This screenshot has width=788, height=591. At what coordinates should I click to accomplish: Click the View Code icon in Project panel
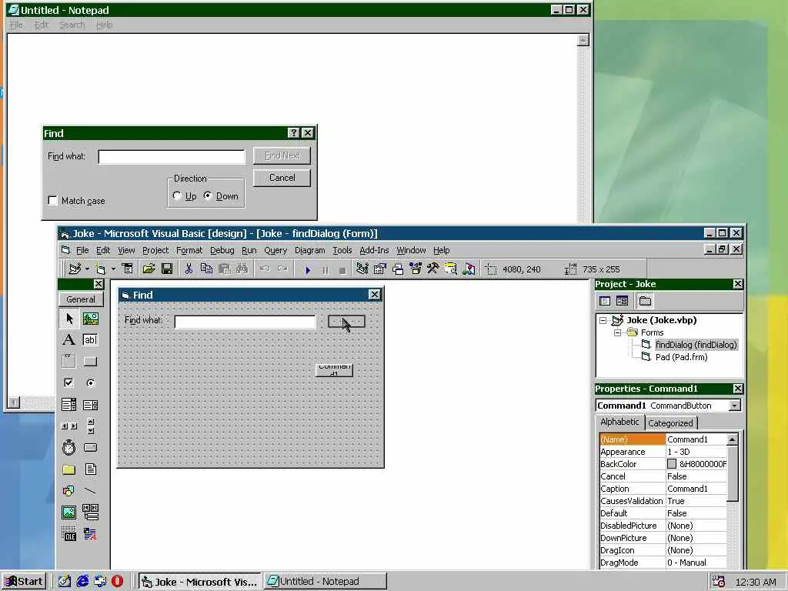[x=605, y=301]
